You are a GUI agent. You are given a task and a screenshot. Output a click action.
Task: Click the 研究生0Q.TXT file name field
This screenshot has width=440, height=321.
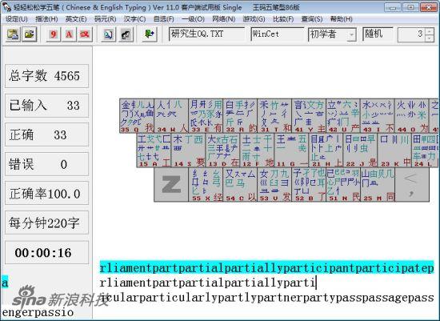click(x=206, y=34)
